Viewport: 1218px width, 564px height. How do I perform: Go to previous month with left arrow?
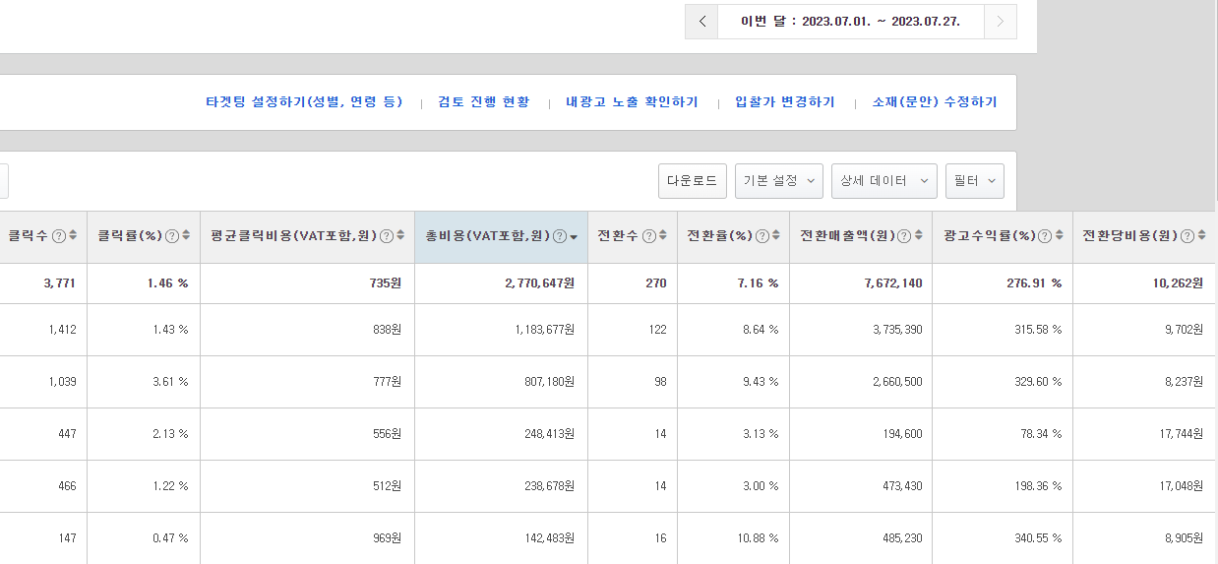[701, 22]
